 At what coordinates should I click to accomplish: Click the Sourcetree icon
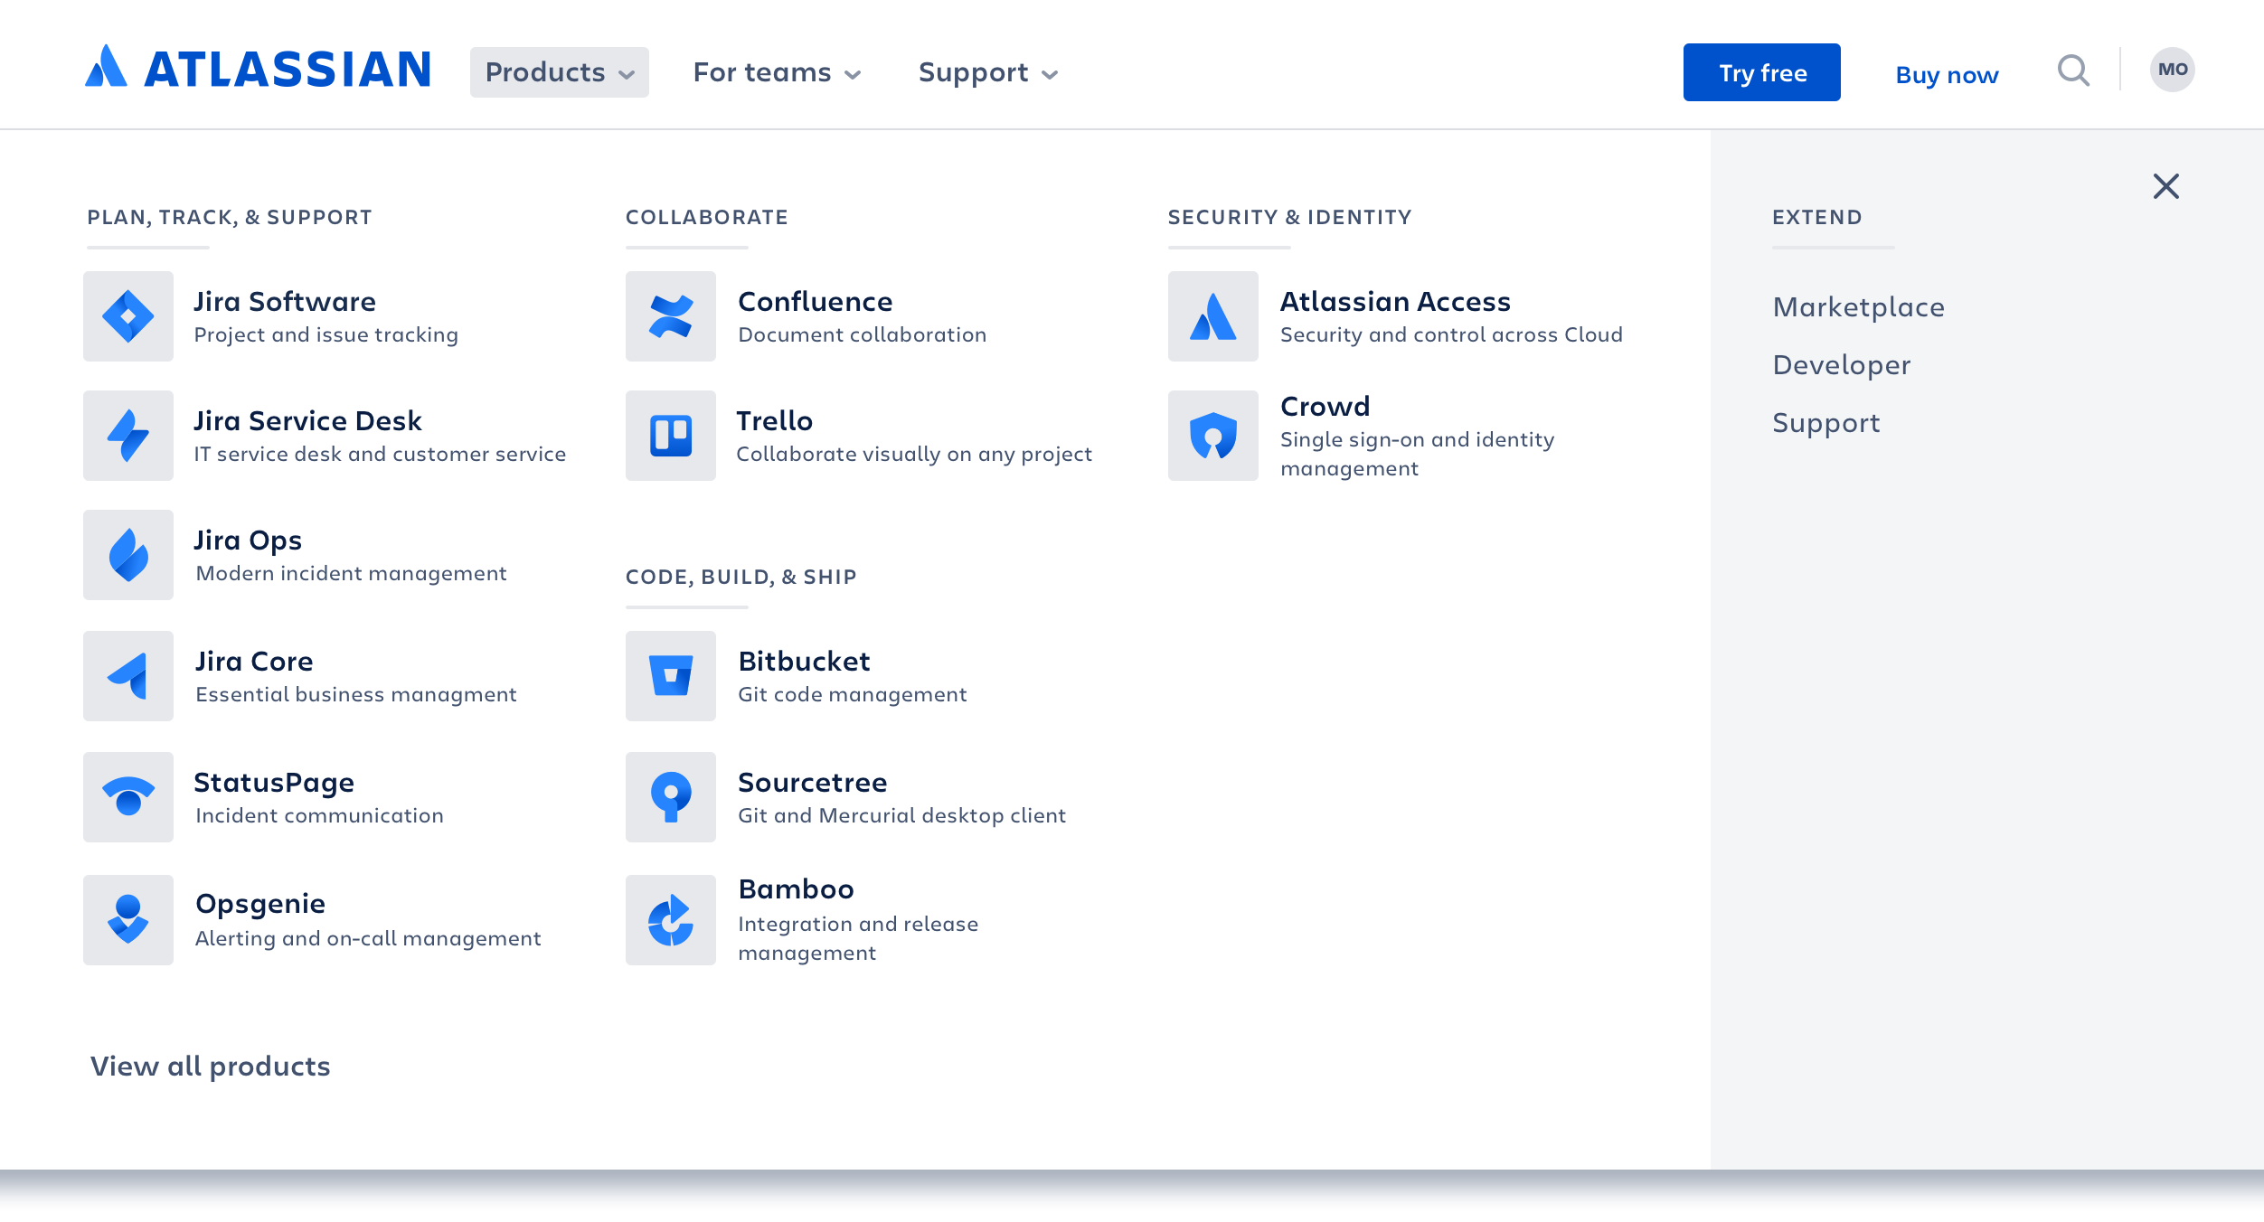click(671, 797)
